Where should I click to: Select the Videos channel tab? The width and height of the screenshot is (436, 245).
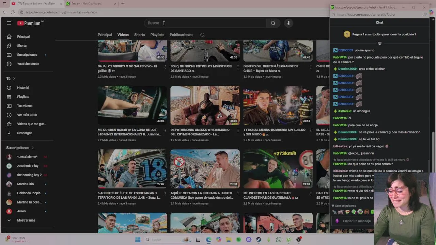click(x=123, y=35)
